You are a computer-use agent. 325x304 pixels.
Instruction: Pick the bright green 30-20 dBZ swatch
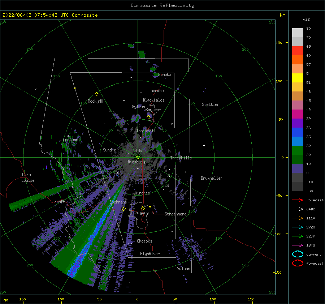298,150
